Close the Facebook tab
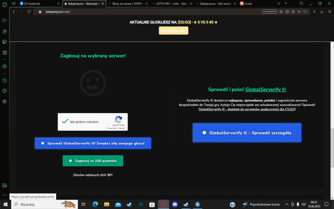The image size is (334, 209). [58, 4]
